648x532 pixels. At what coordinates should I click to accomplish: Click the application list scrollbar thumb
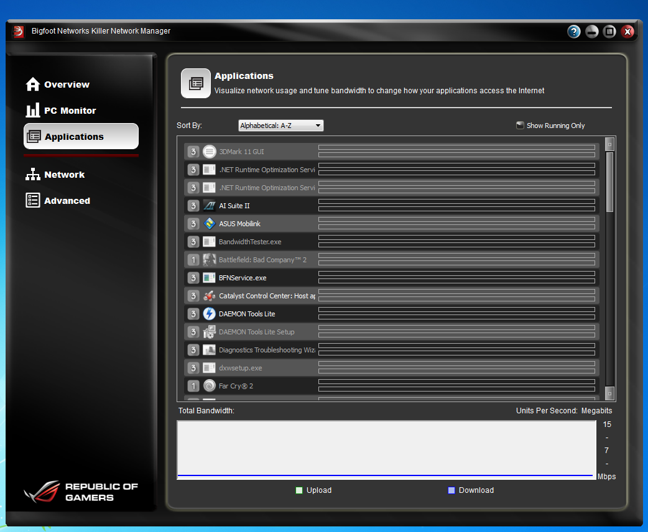pyautogui.click(x=609, y=181)
